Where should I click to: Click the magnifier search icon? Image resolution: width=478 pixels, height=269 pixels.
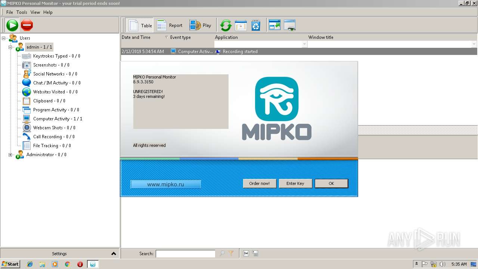(x=222, y=253)
